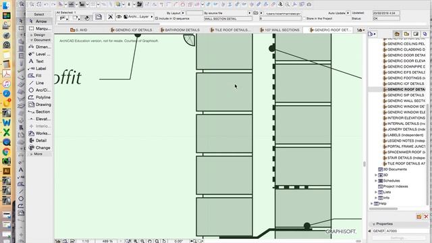Switch to TILE ROOF DETAILS tab
The height and width of the screenshot is (243, 432).
(x=230, y=30)
